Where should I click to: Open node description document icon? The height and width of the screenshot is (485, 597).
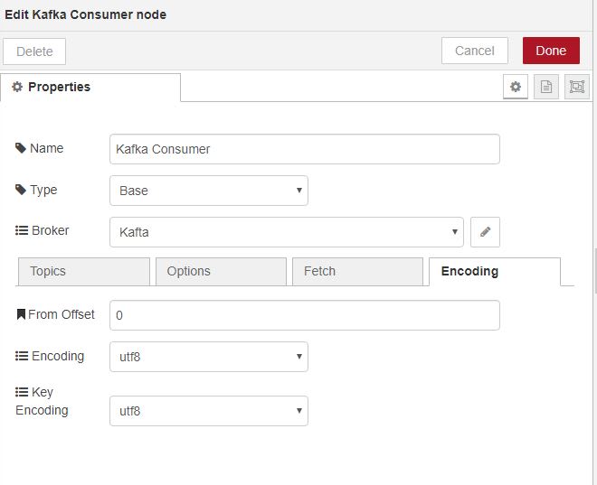tap(546, 87)
